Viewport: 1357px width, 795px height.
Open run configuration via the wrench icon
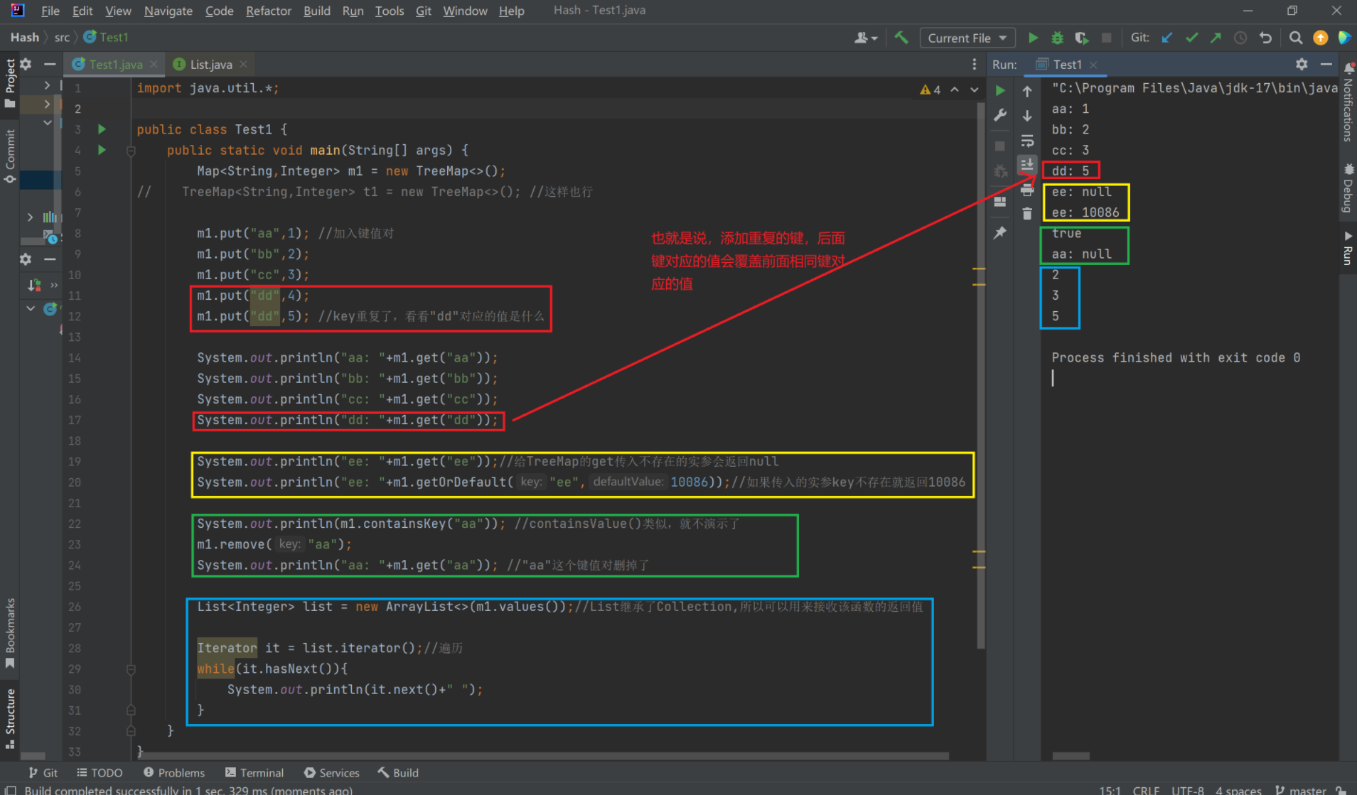click(x=1000, y=115)
